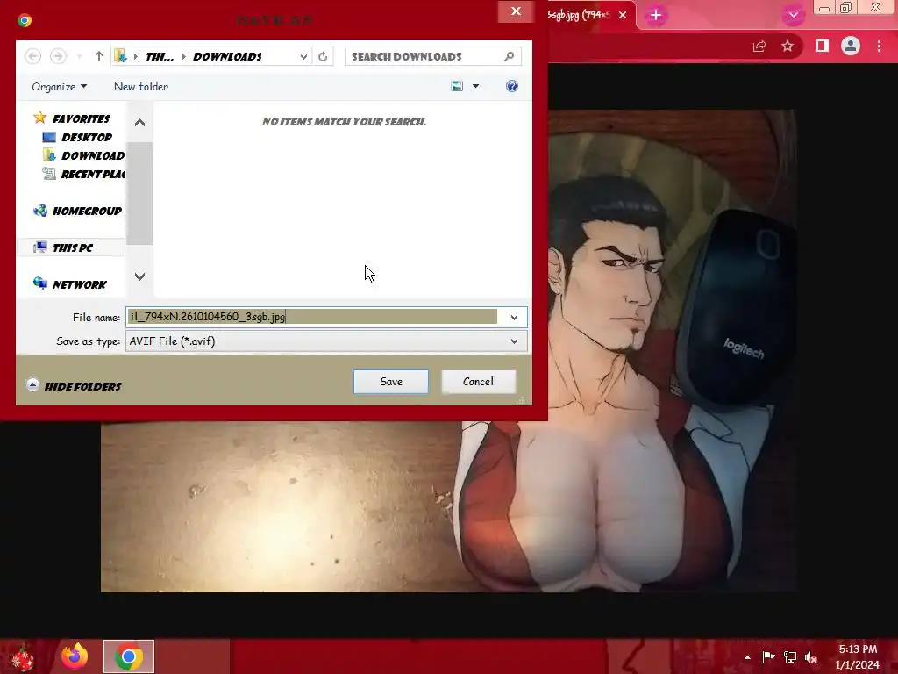
Task: Show hidden system tray icons
Action: 747,657
